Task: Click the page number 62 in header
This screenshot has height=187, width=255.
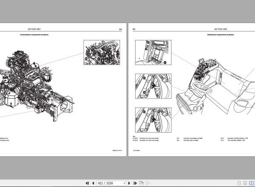Action: (134, 29)
